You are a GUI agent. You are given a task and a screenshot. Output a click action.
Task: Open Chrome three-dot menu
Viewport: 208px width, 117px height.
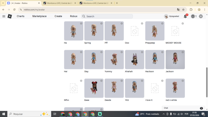(205, 10)
